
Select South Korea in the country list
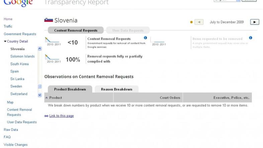(19, 64)
